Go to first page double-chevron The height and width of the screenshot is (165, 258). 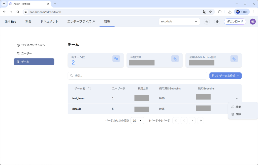pos(176,121)
